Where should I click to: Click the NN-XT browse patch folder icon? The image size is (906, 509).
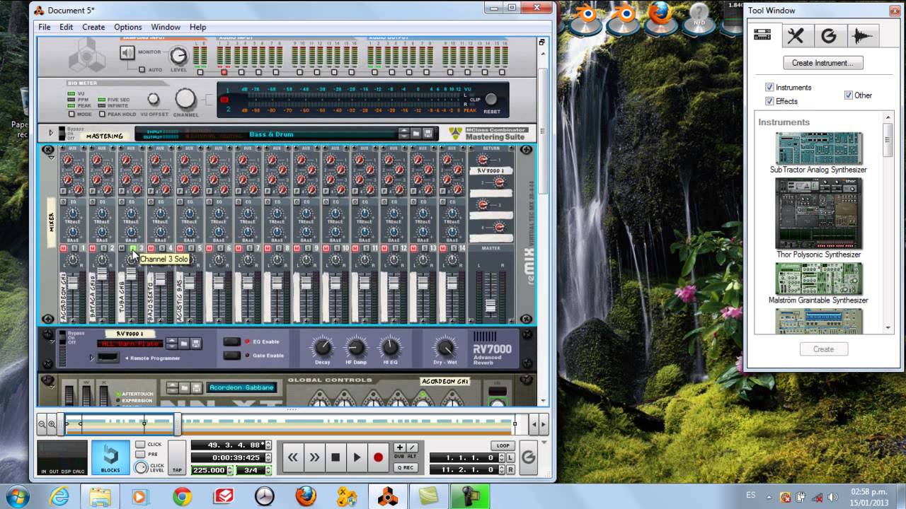184,387
